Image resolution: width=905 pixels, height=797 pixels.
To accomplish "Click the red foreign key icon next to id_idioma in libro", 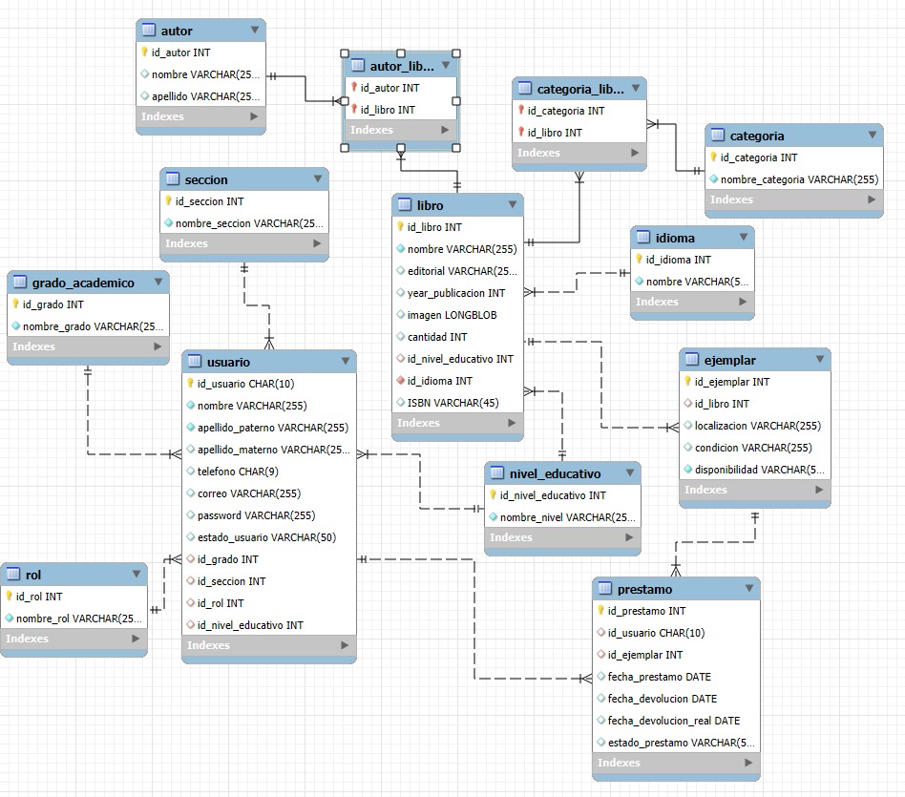I will (401, 381).
